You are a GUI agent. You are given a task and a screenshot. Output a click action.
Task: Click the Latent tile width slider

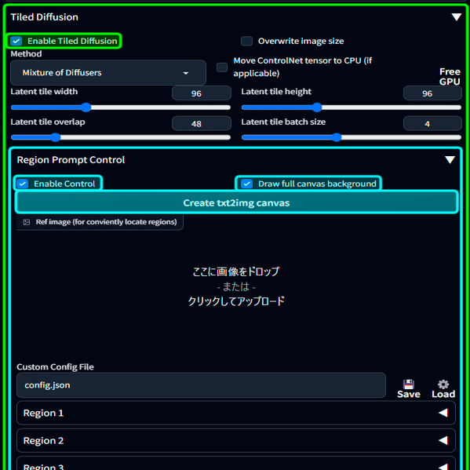[121, 107]
